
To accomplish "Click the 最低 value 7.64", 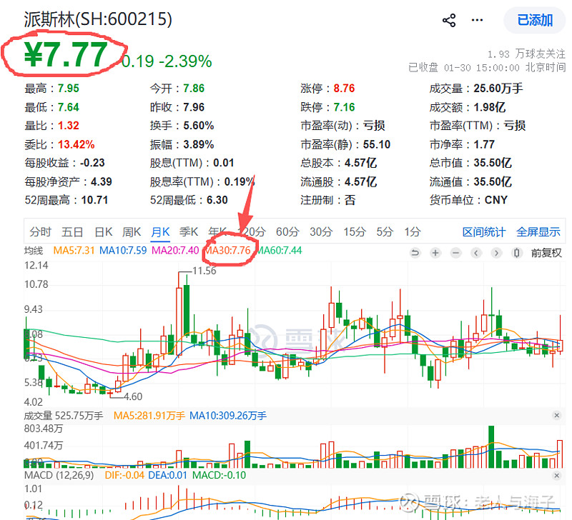I will (68, 107).
